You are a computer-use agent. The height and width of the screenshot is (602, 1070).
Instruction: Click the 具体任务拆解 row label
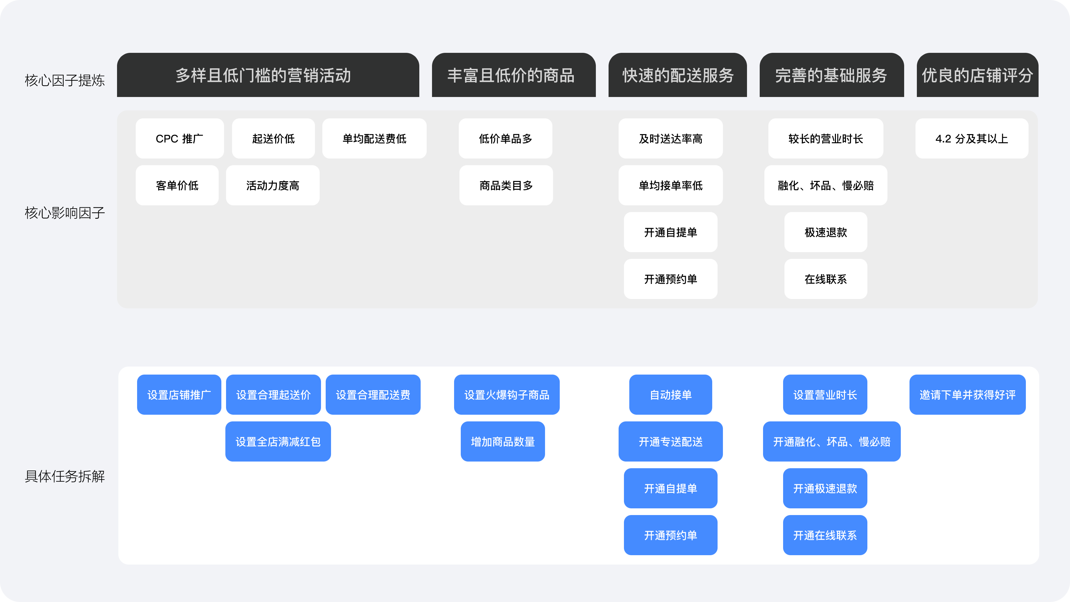65,476
